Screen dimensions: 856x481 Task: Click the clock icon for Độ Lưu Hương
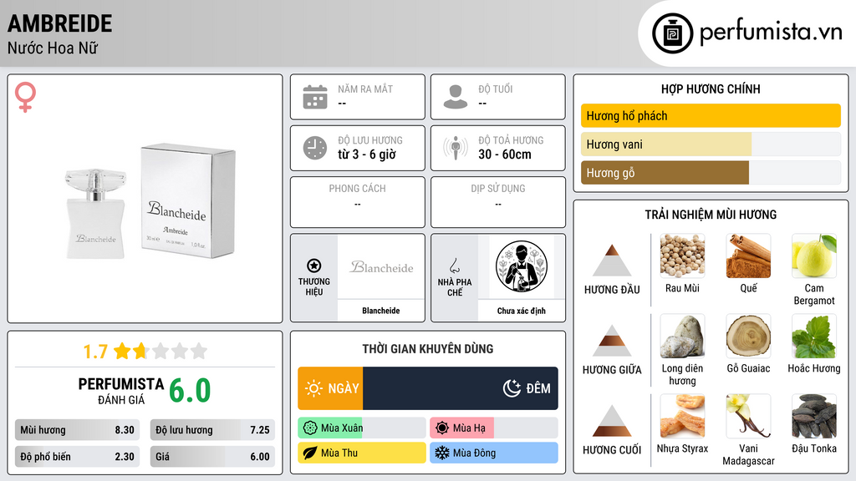pos(315,148)
